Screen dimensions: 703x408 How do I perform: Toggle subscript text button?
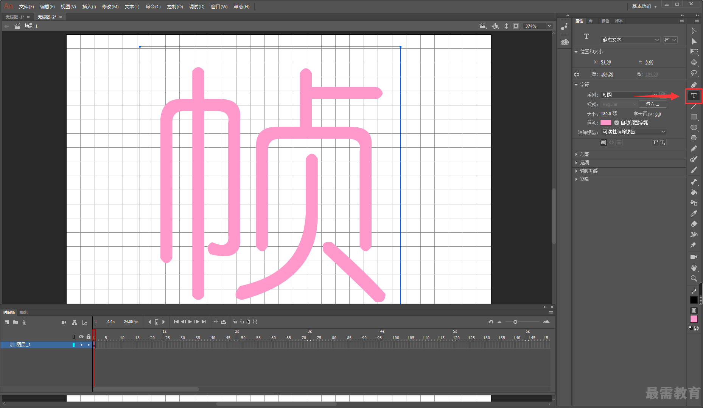[663, 142]
